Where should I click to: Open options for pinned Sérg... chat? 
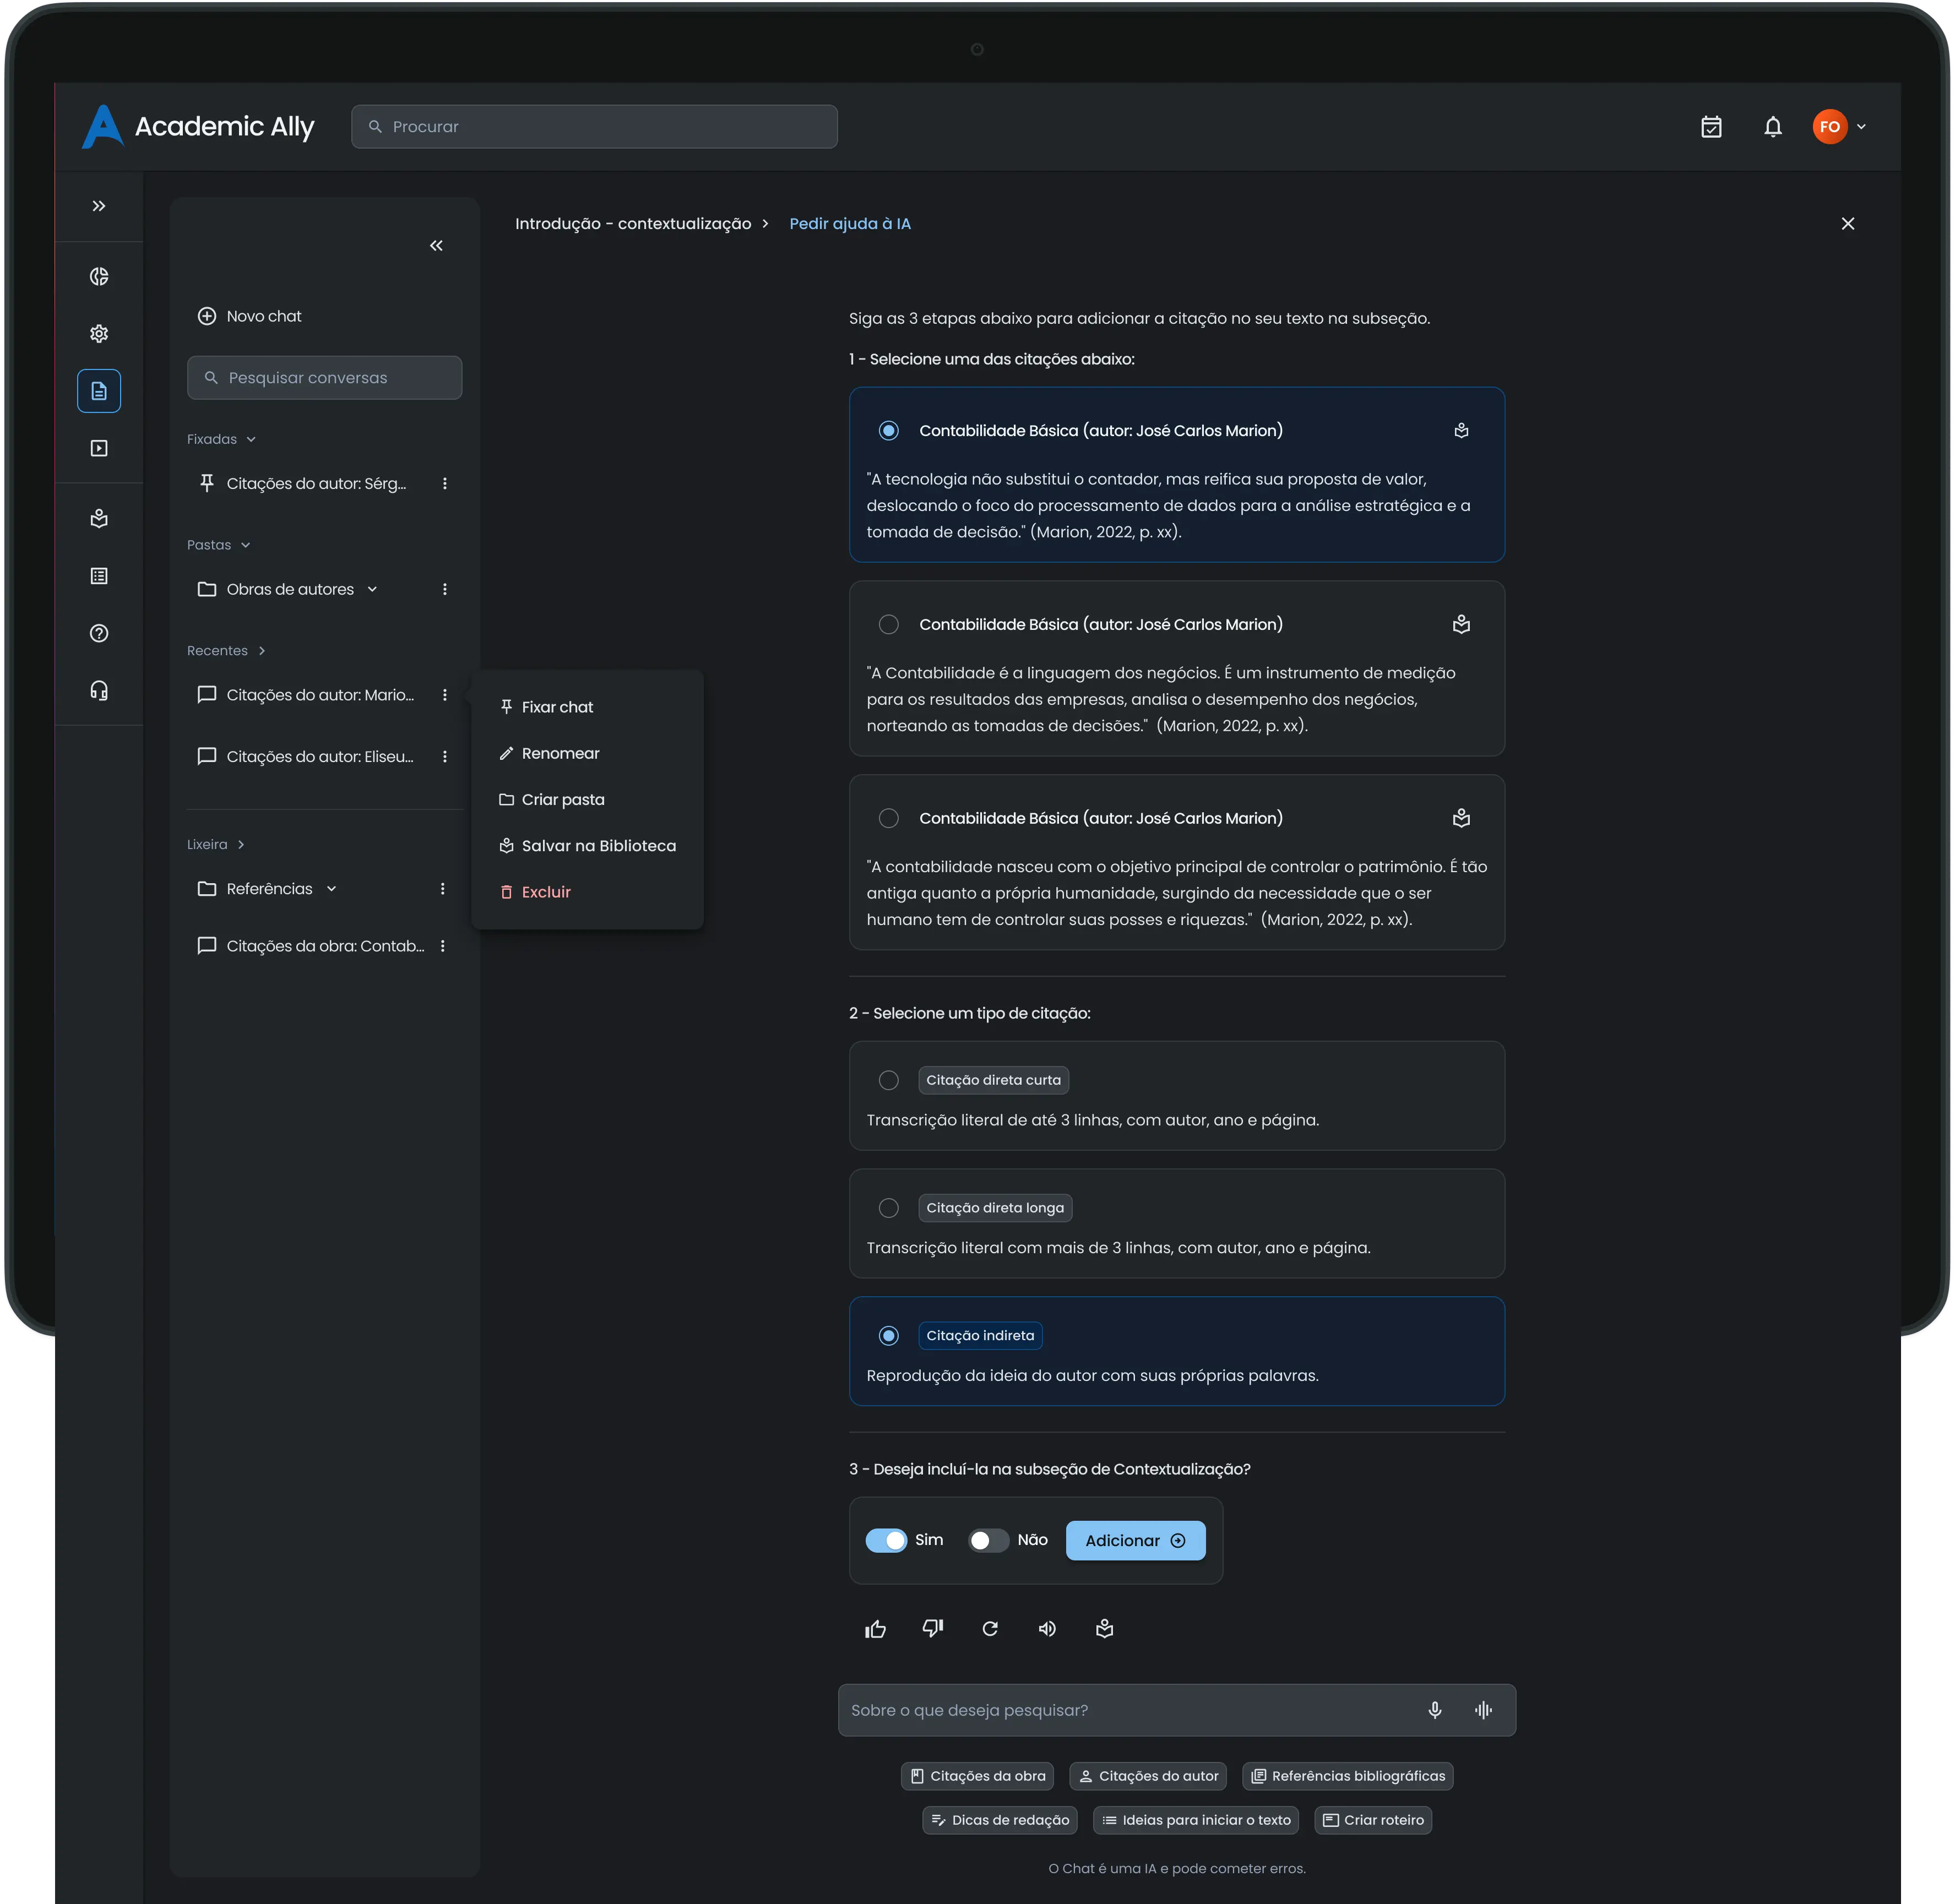point(445,484)
